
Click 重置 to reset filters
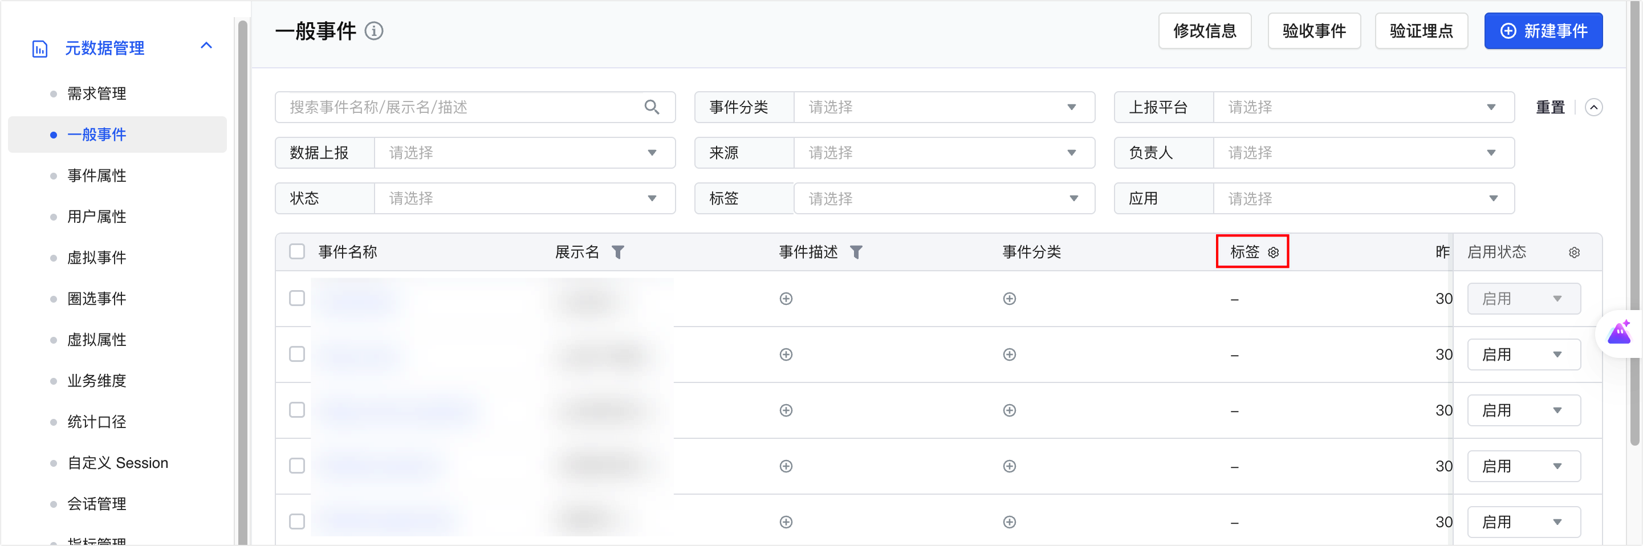tap(1550, 107)
